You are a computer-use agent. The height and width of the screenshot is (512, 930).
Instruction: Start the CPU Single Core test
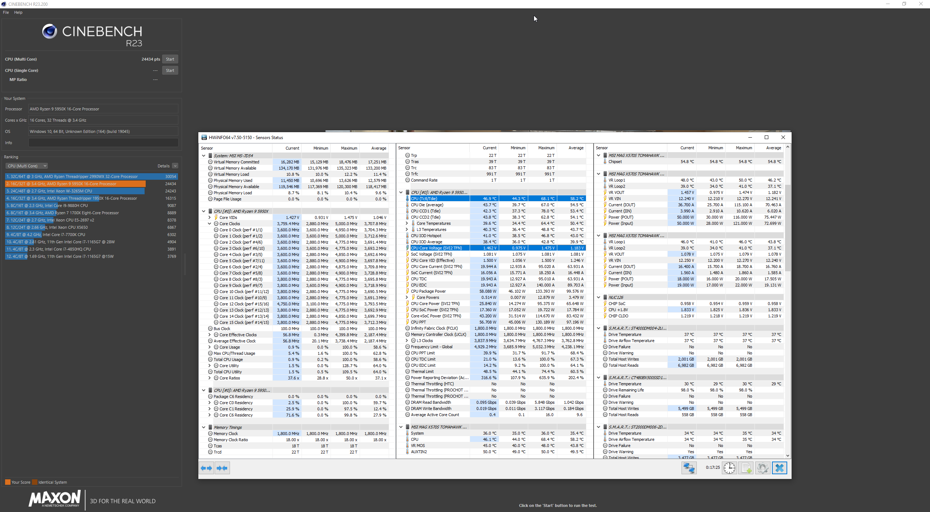click(x=170, y=70)
